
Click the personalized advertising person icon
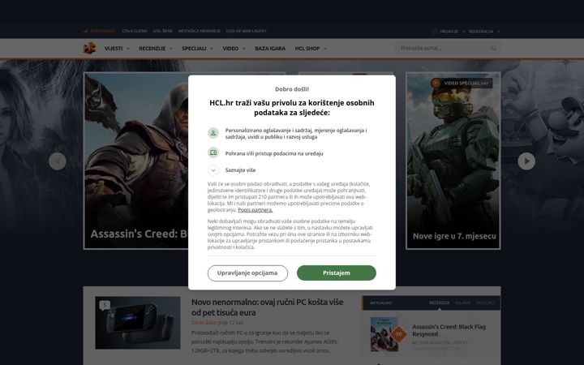[213, 132]
